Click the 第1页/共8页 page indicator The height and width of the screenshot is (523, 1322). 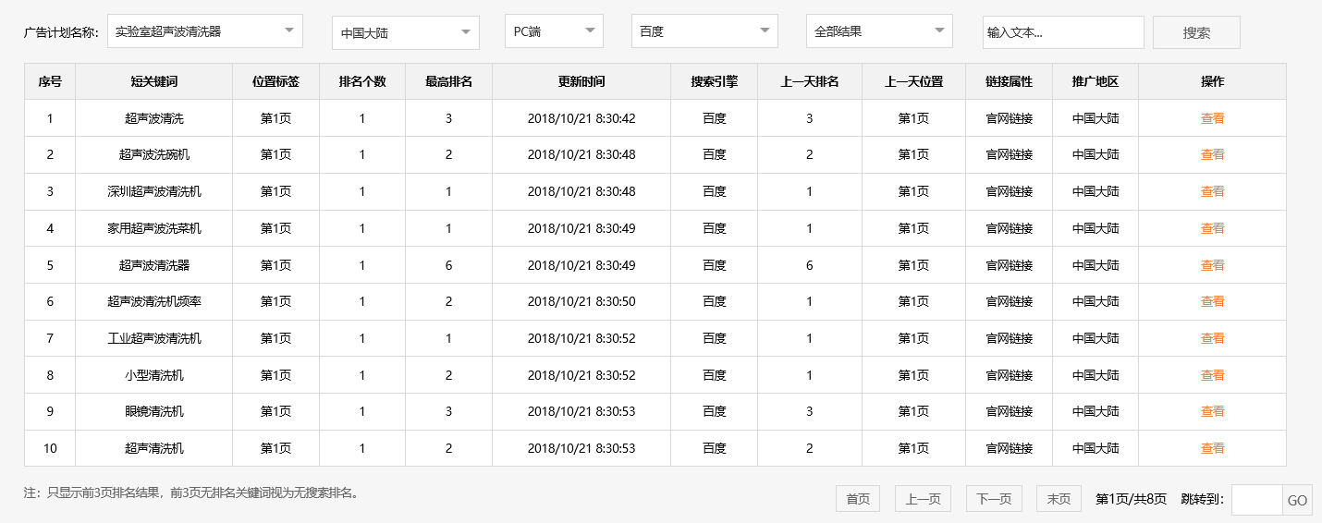(x=1131, y=499)
